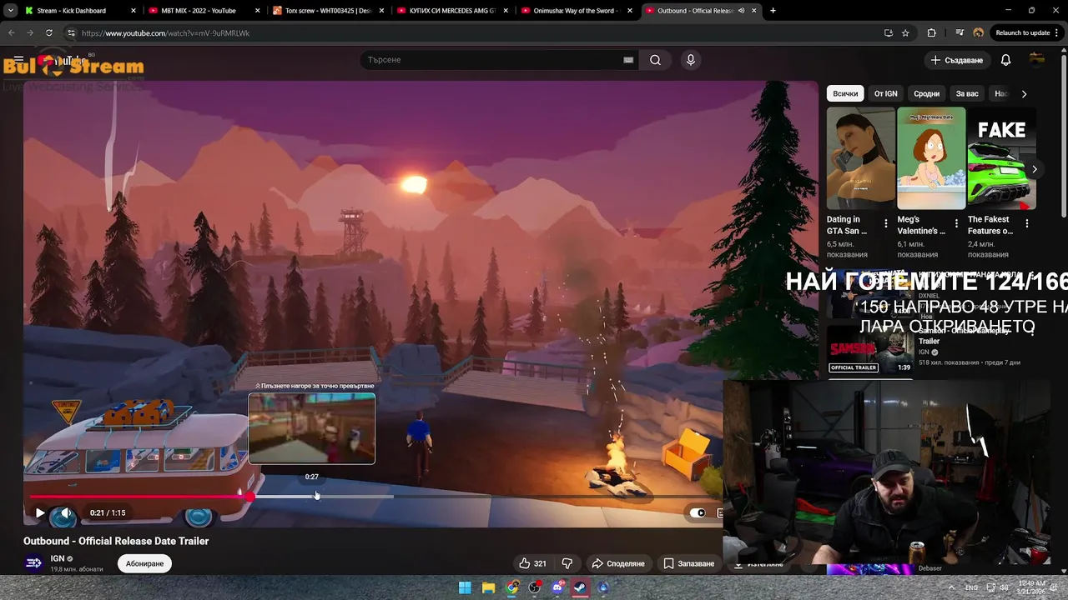Select the От IGN filter chip
This screenshot has width=1068, height=600.
[x=885, y=93]
